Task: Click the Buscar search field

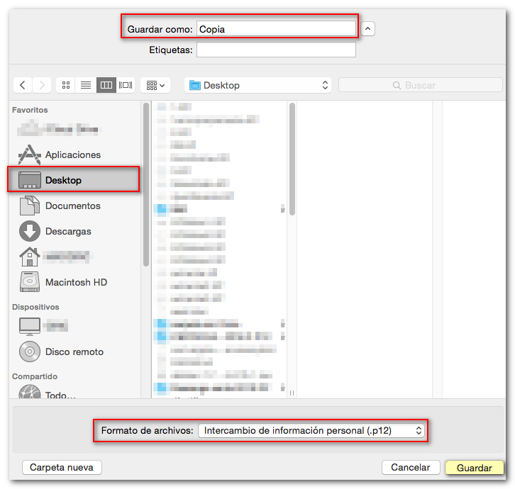Action: (x=421, y=85)
